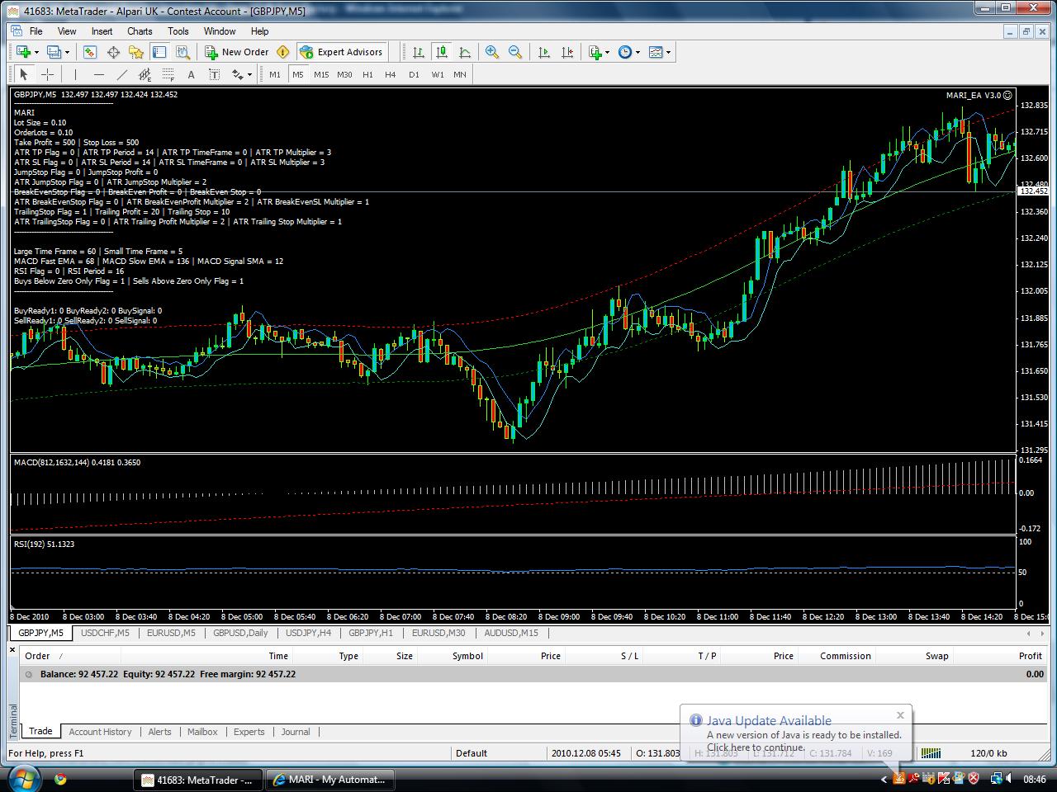The image size is (1057, 792).
Task: Select the Cursor arrow tool
Action: click(x=24, y=74)
